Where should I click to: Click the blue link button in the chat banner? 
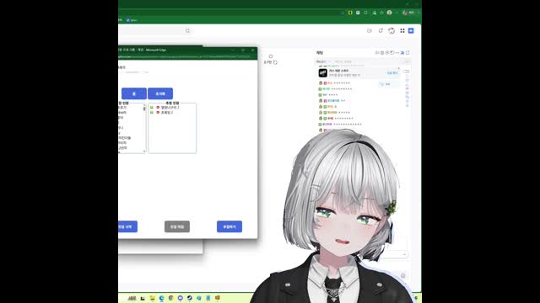(x=392, y=73)
